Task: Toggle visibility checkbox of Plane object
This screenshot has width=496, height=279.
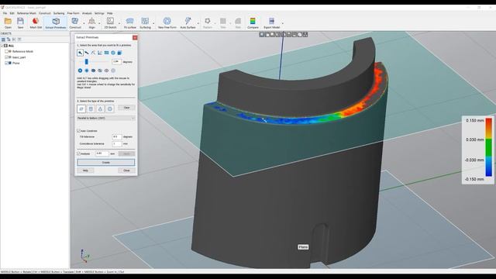Action: coord(6,63)
